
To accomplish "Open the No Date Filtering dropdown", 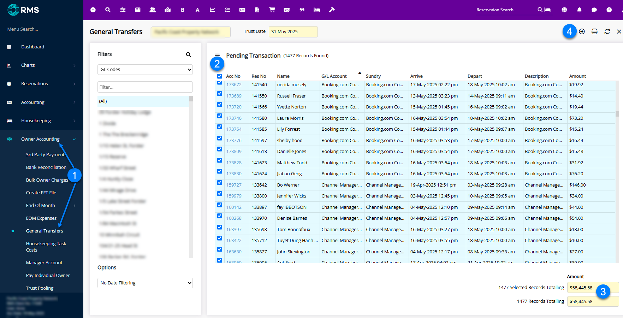I will click(145, 283).
